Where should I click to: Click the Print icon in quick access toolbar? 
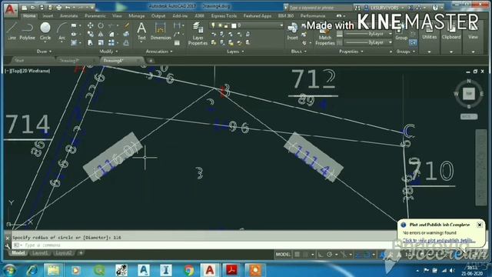pos(58,7)
